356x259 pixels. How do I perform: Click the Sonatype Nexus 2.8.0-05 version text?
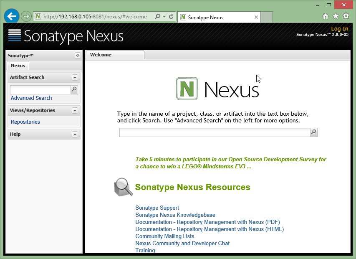(x=322, y=35)
